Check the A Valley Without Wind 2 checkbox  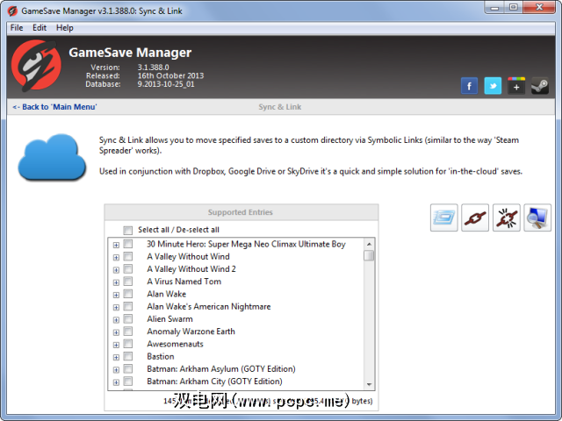128,269
